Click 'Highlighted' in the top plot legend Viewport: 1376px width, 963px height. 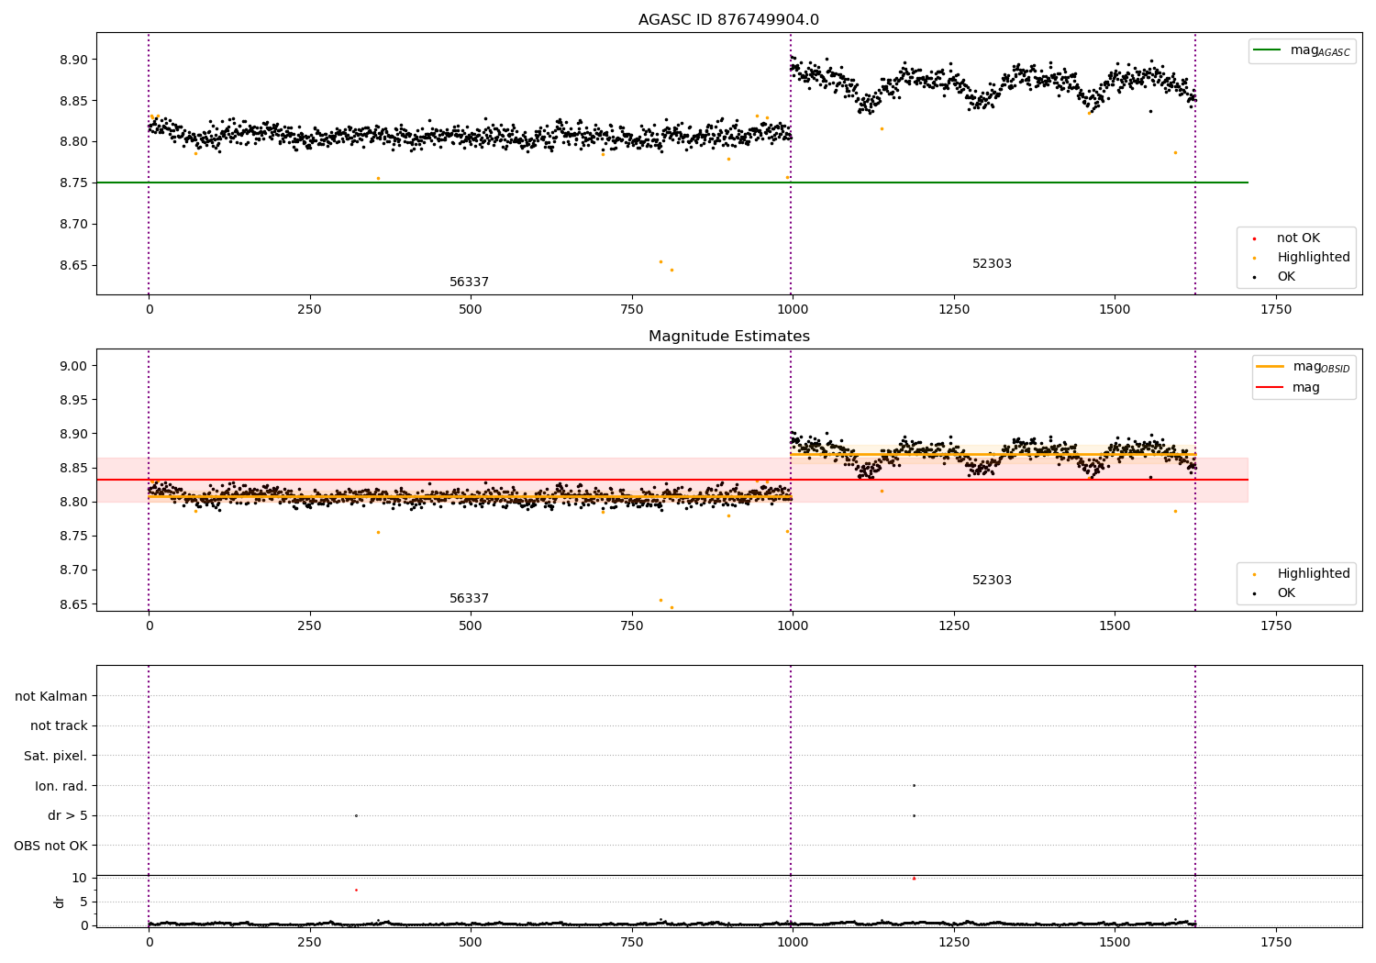coord(1313,258)
